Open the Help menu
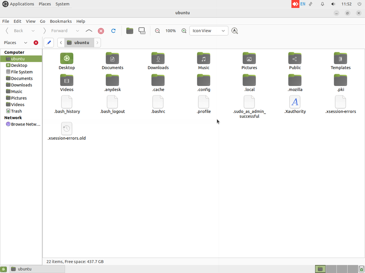The width and height of the screenshot is (365, 273). click(81, 21)
